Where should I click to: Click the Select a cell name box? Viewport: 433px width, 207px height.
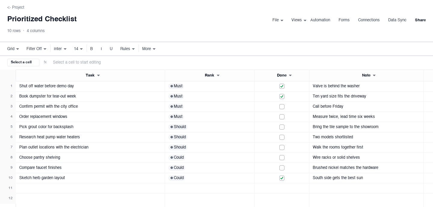tap(23, 62)
